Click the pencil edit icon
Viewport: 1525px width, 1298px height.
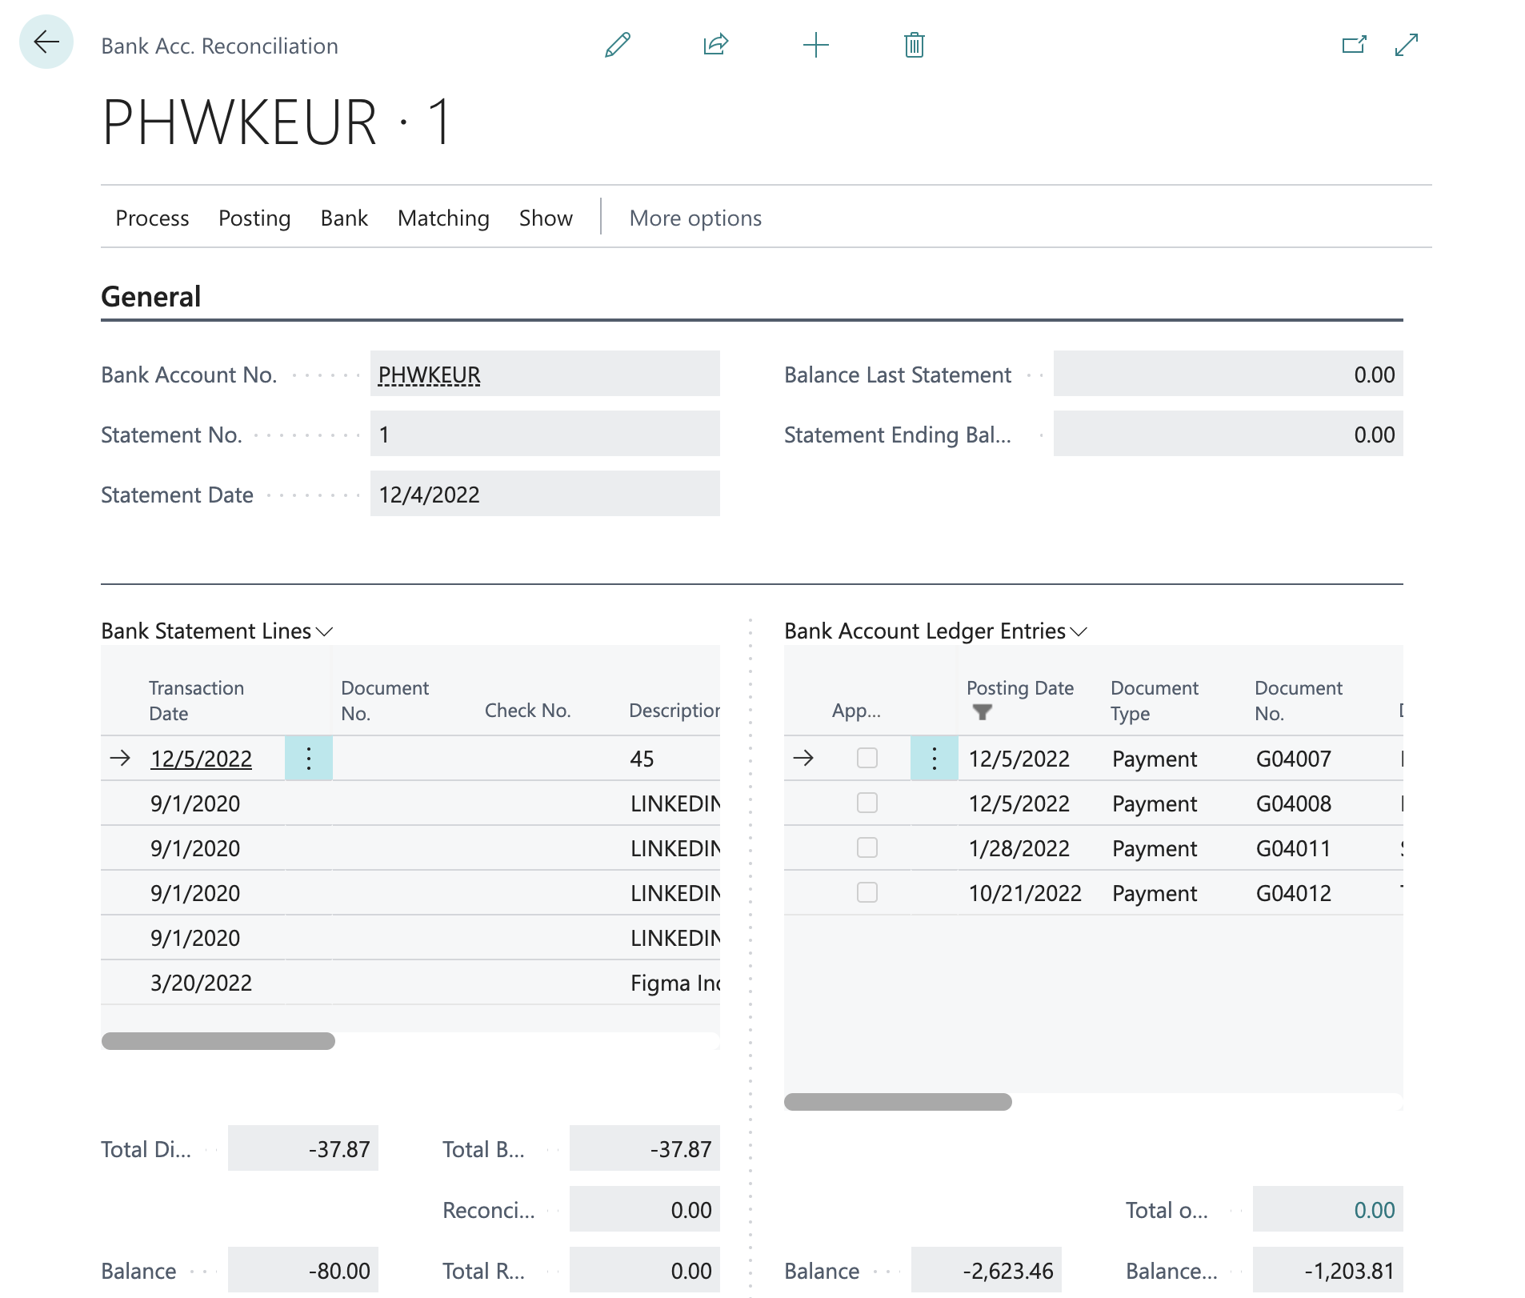618,45
